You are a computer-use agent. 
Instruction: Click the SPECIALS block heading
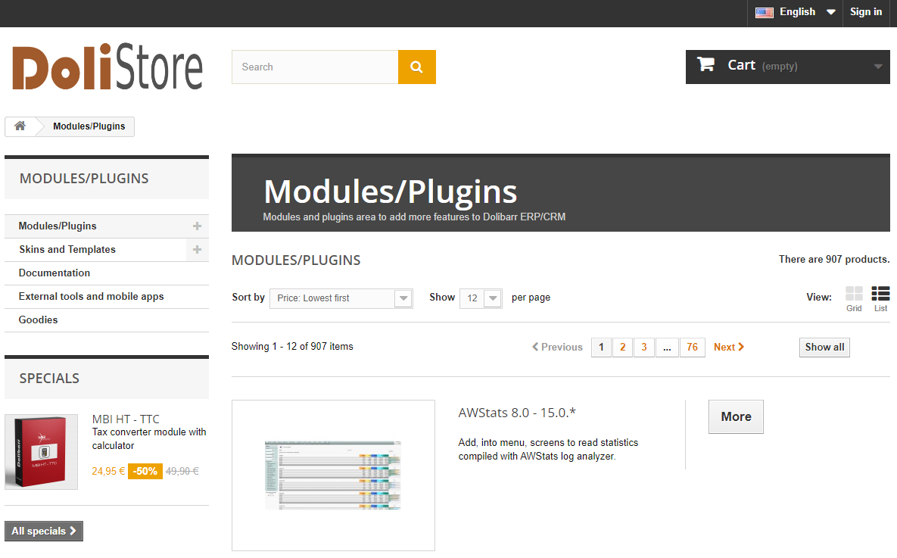pyautogui.click(x=49, y=379)
